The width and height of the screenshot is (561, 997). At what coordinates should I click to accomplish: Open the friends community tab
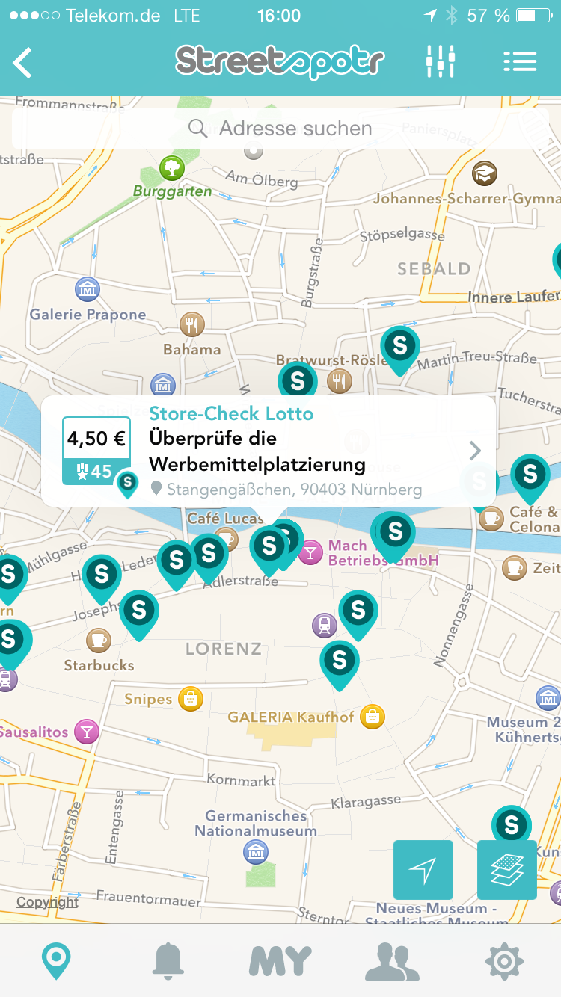(x=392, y=962)
